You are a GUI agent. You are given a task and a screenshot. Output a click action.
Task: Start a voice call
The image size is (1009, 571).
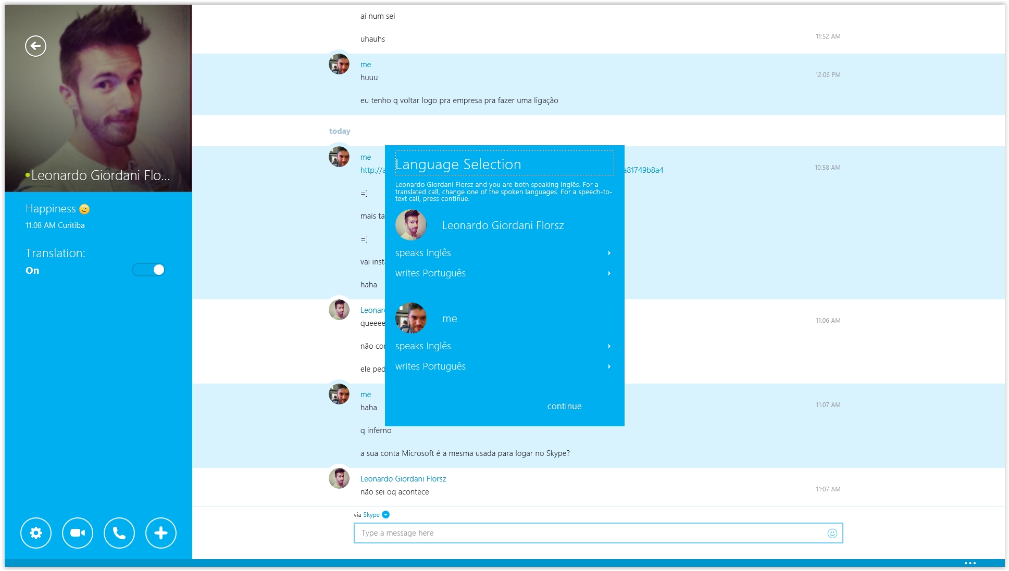click(119, 532)
